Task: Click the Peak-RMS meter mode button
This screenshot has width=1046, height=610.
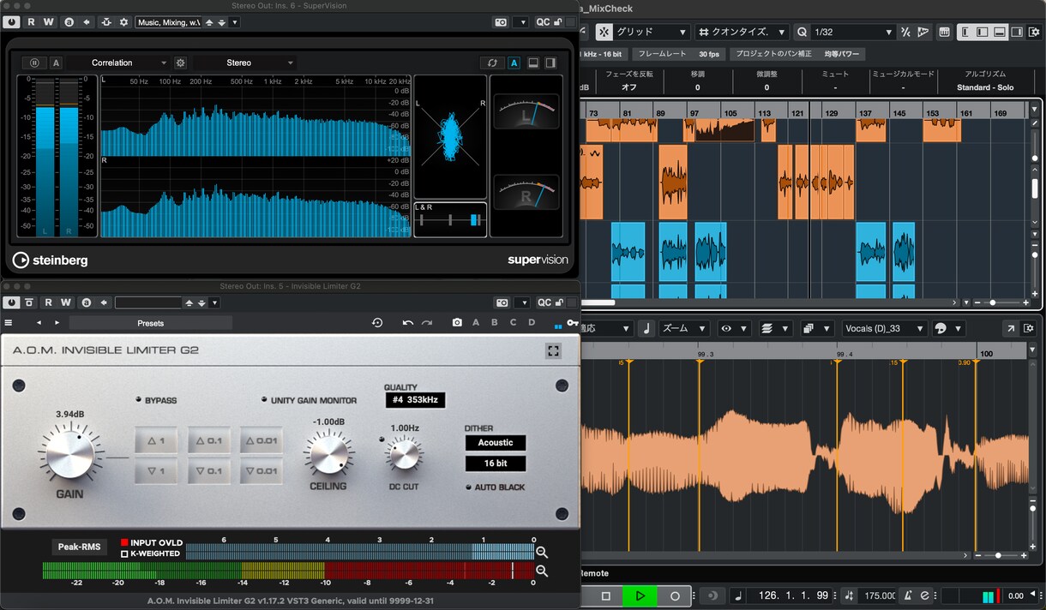Action: click(x=79, y=547)
